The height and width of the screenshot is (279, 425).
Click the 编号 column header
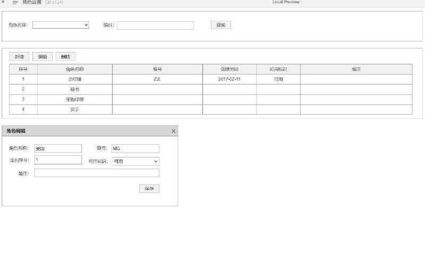pyautogui.click(x=157, y=69)
